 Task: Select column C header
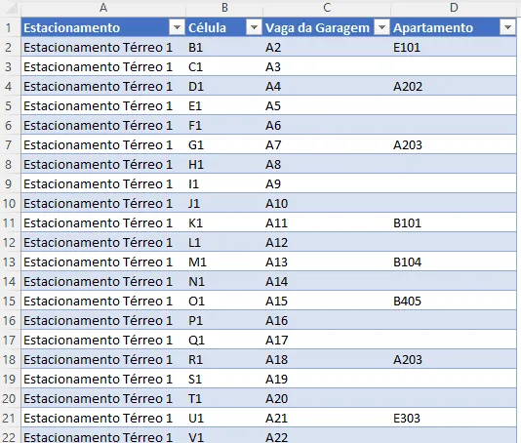click(327, 8)
